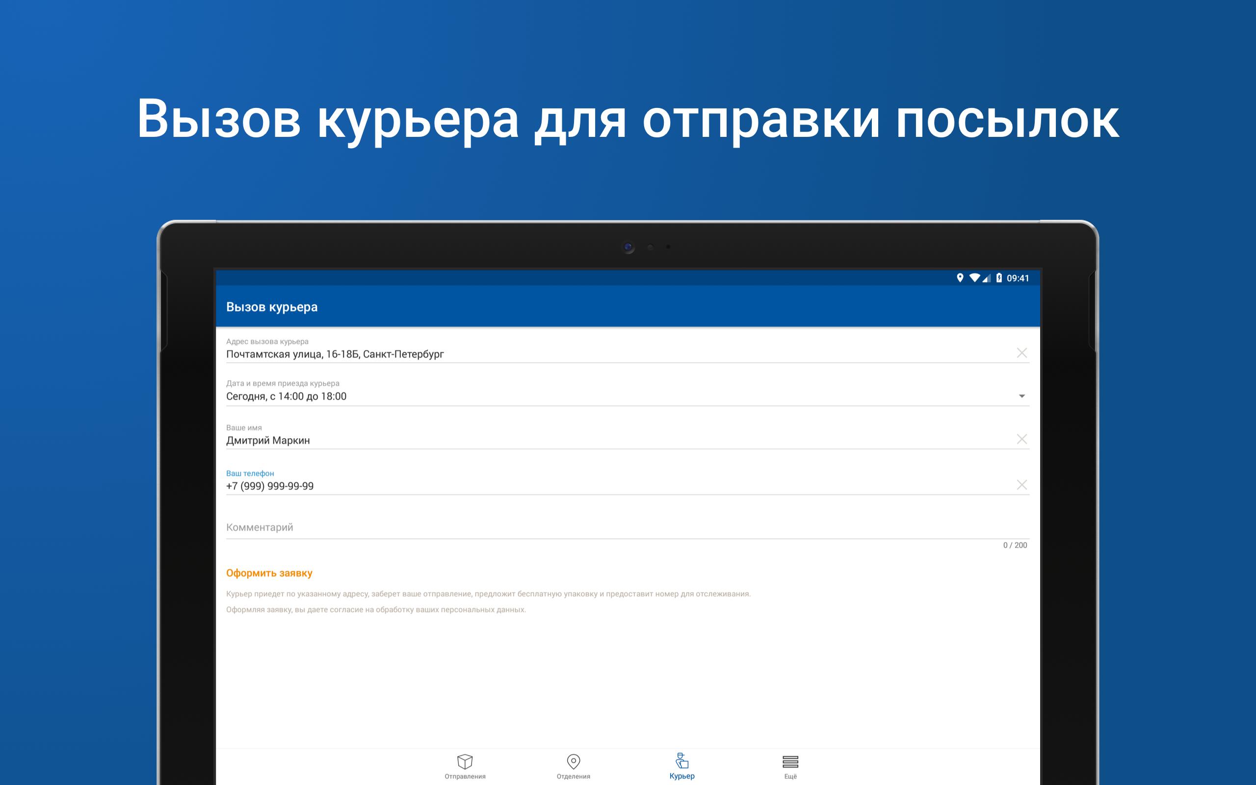The image size is (1256, 785).
Task: Click the Оформить заявку button
Action: tap(269, 573)
